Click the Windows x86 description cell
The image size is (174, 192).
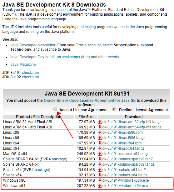[39, 180]
